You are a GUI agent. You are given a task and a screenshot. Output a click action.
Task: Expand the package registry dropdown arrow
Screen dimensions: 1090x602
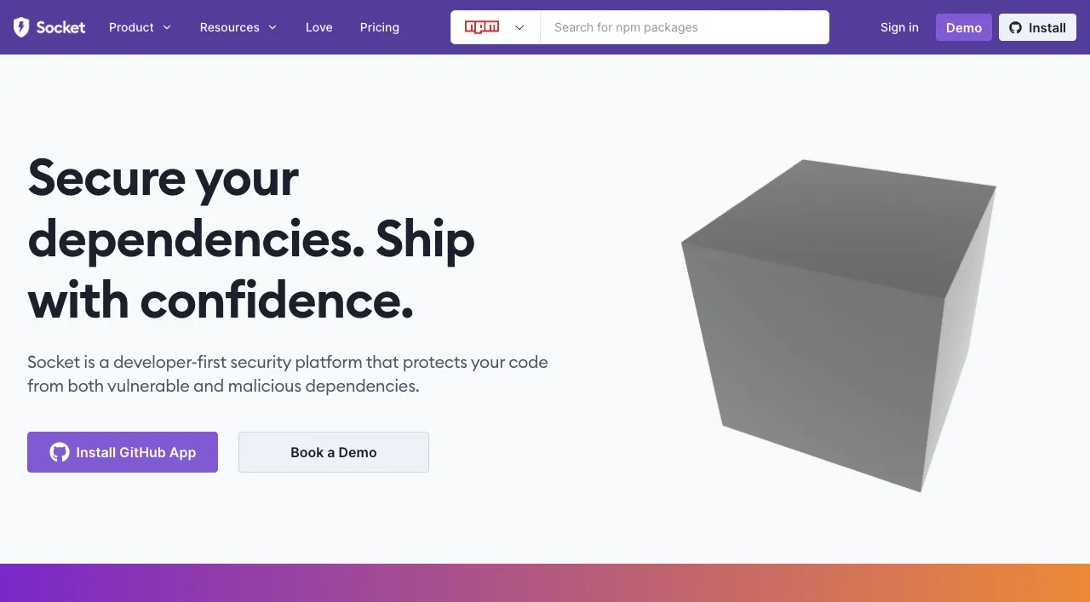pos(519,27)
